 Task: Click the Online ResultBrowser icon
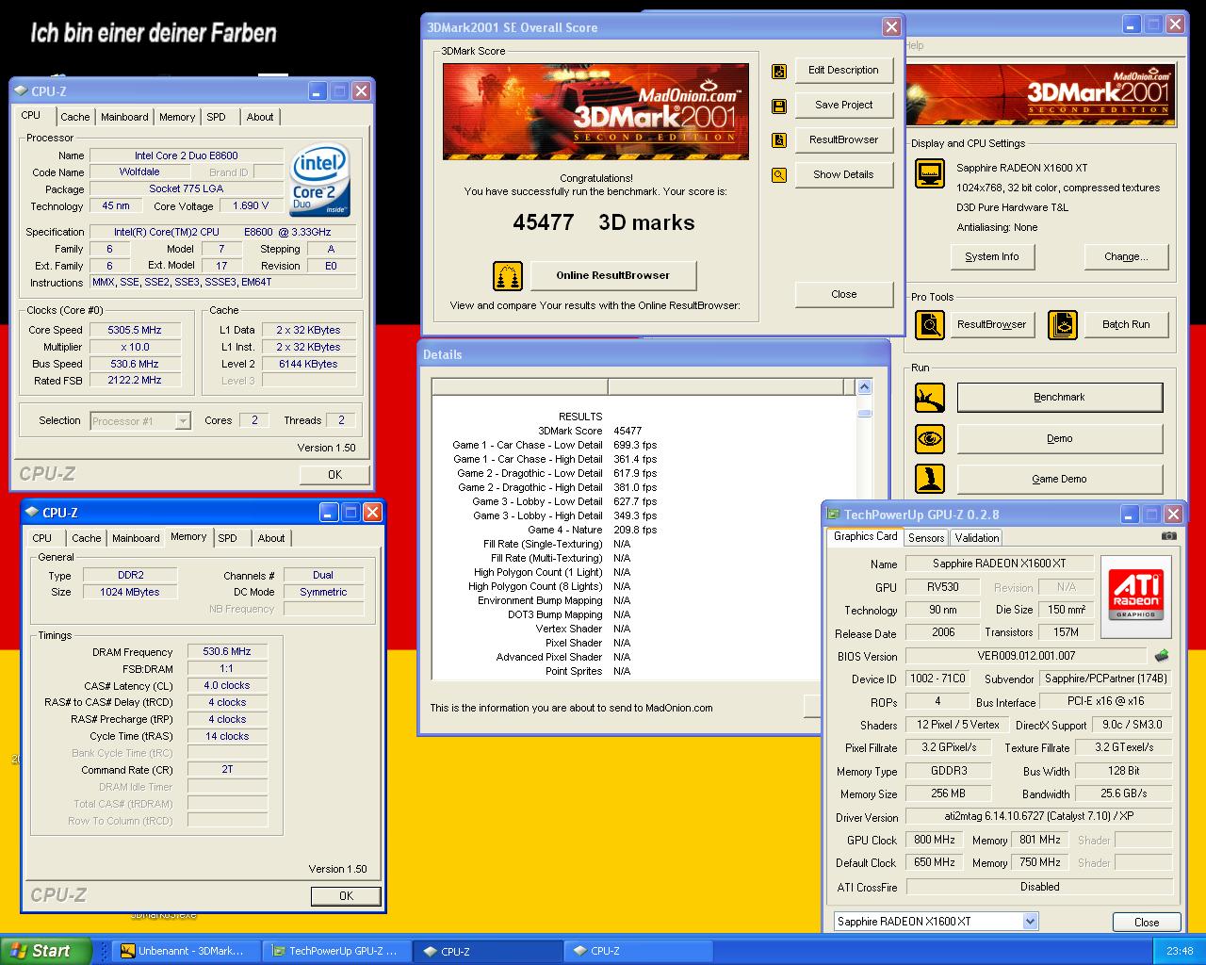click(x=508, y=276)
